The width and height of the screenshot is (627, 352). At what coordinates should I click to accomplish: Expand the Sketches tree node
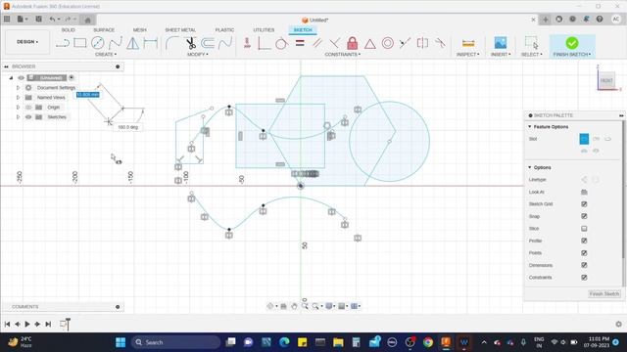(x=18, y=117)
